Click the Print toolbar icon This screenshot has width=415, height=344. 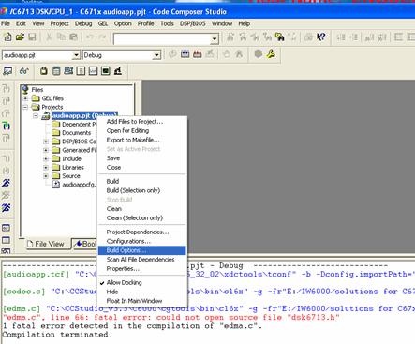[x=308, y=37]
